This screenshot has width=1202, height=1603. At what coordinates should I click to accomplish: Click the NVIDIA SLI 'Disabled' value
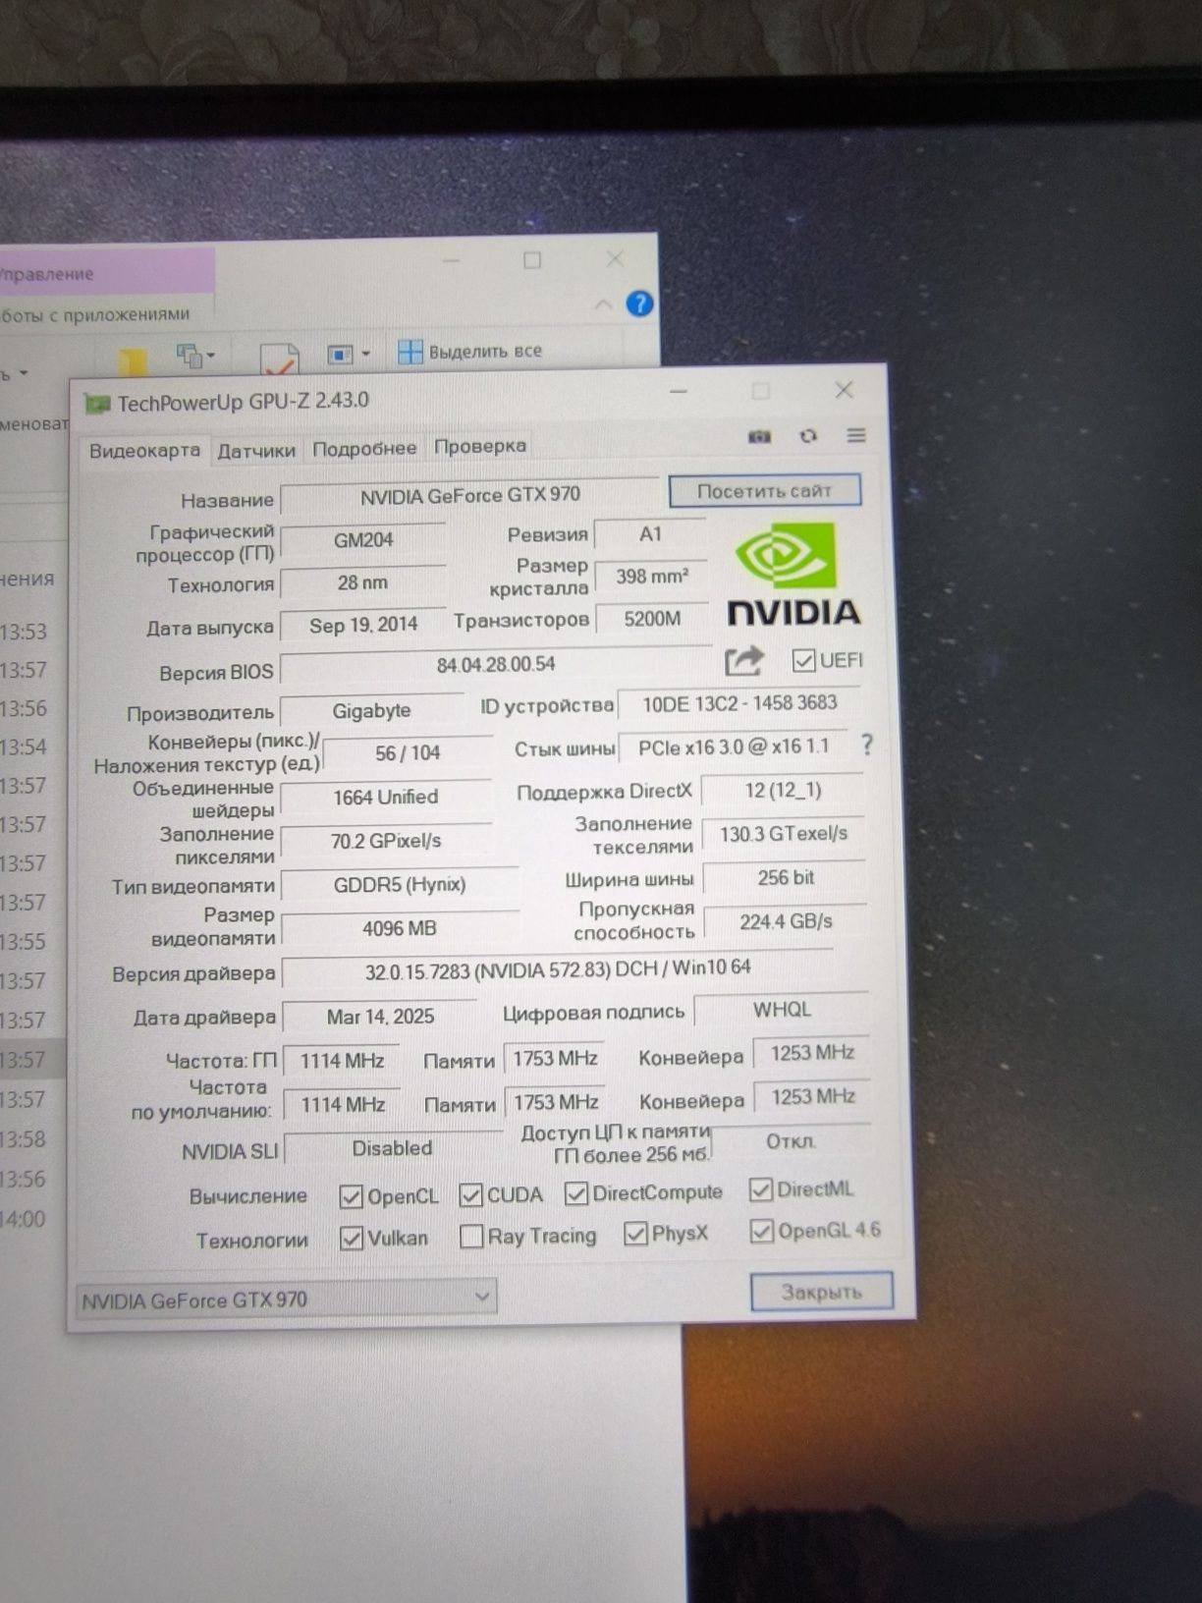tap(392, 1148)
